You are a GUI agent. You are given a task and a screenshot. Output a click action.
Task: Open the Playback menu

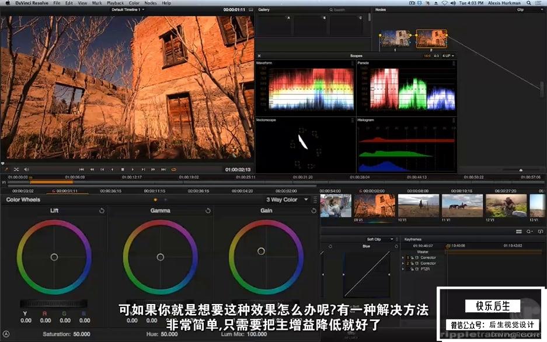(x=115, y=3)
